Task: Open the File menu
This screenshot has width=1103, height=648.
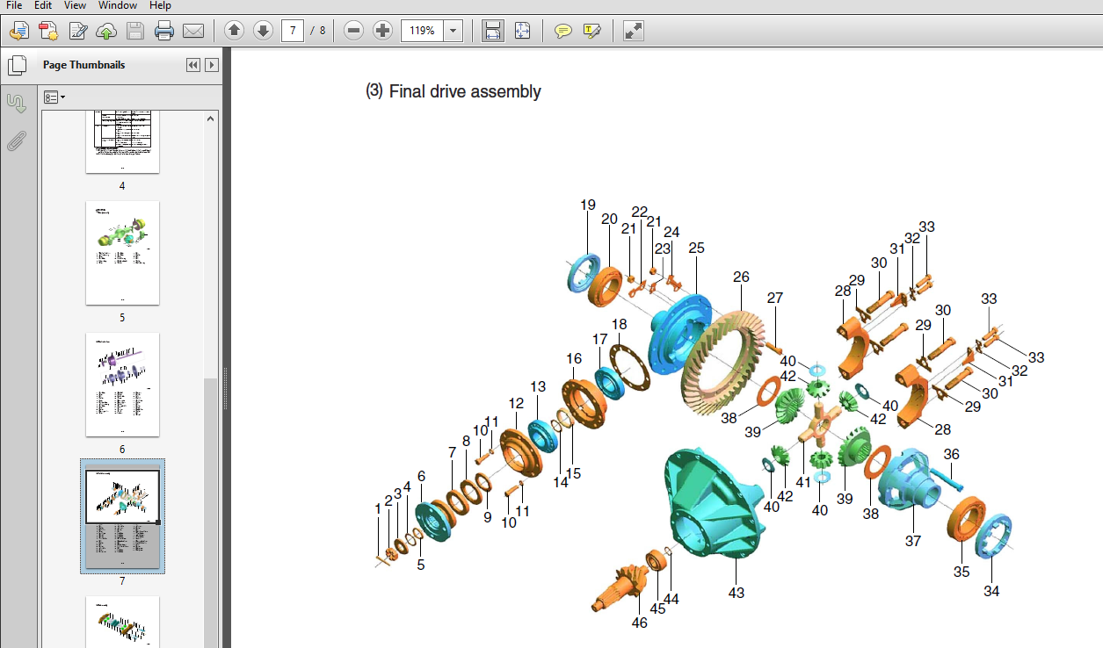Action: click(x=14, y=5)
